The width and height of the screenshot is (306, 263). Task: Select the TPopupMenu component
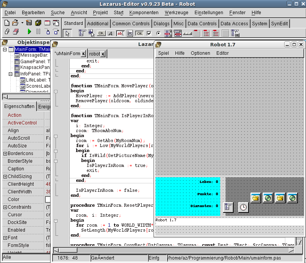click(91, 33)
